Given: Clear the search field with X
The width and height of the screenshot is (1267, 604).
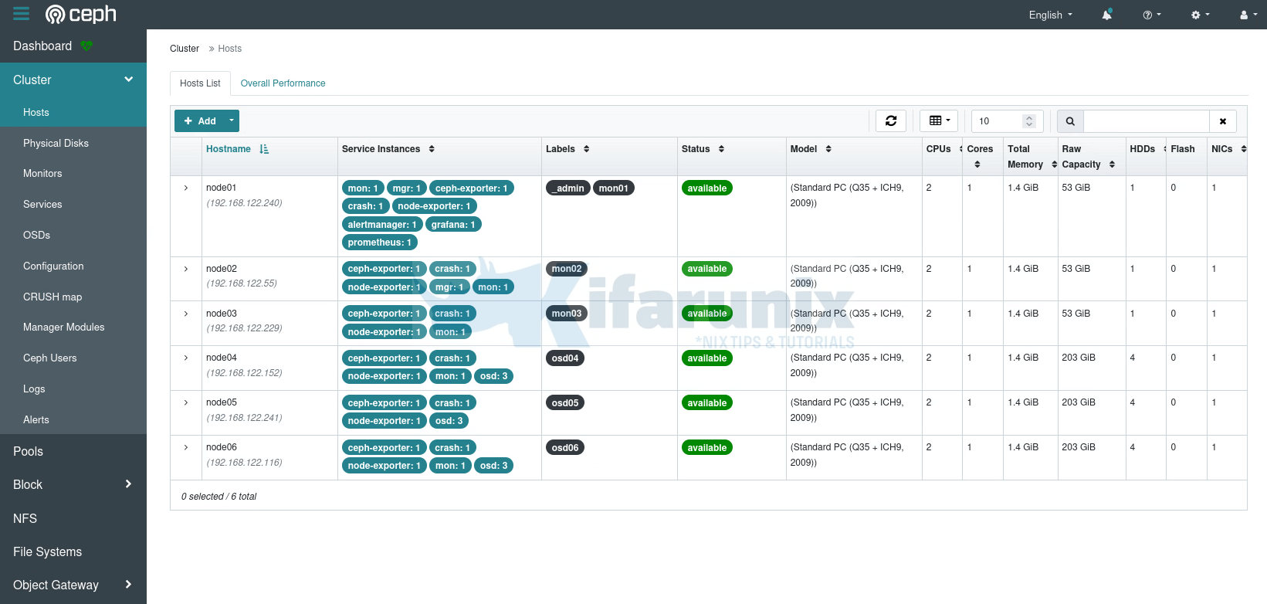Looking at the screenshot, I should click(1223, 121).
